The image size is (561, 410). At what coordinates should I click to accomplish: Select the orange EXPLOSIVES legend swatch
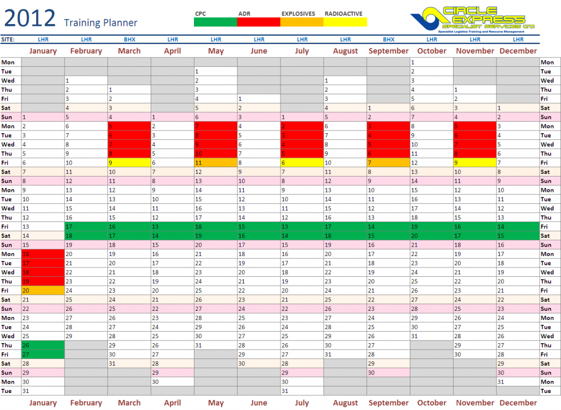(302, 22)
